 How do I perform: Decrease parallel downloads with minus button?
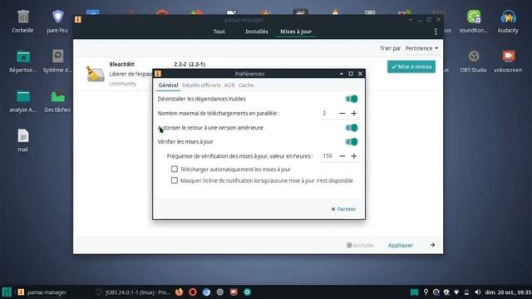coord(342,113)
